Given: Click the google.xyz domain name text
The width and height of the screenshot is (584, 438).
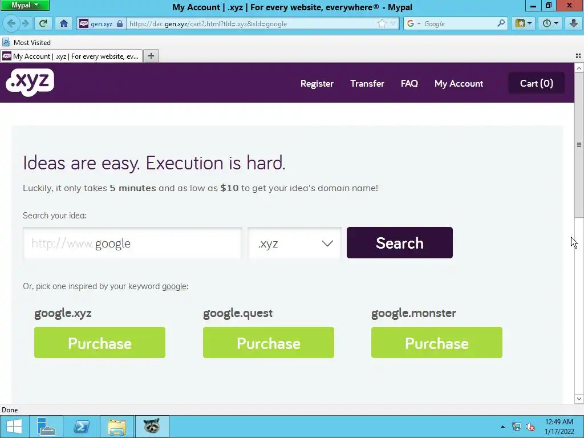Looking at the screenshot, I should 63,313.
